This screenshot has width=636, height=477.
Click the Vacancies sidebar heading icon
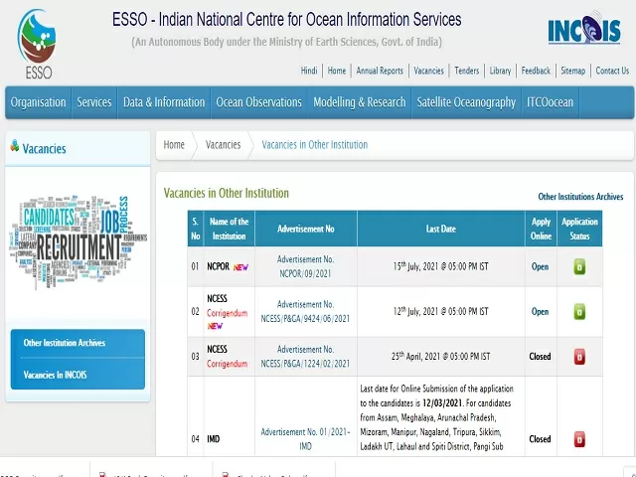[x=15, y=146]
